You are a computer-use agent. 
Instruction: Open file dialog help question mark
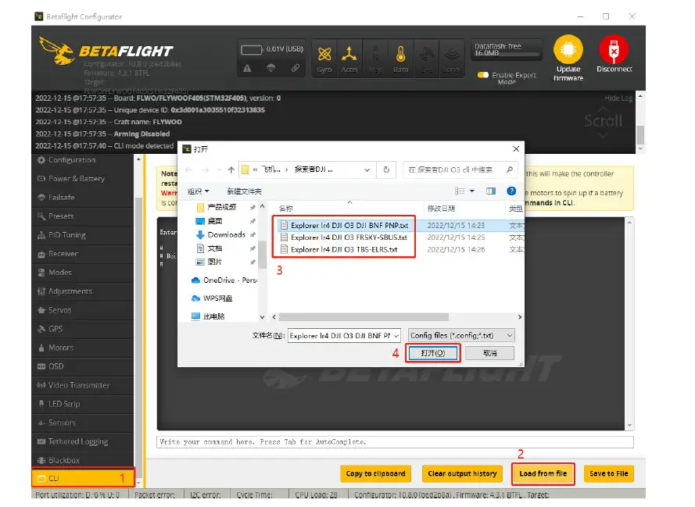511,191
